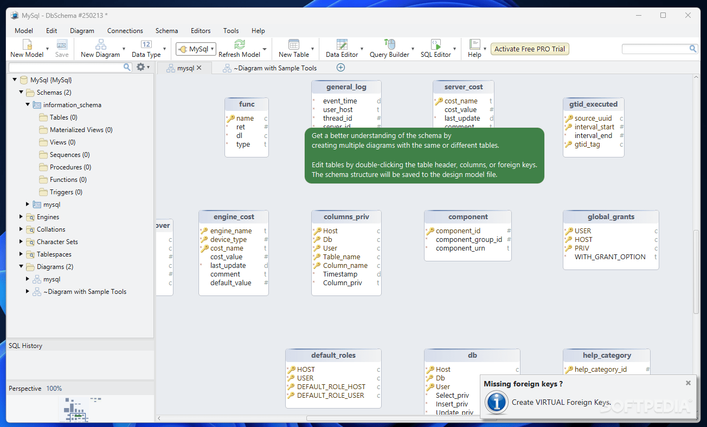The height and width of the screenshot is (427, 707).
Task: Open the tree settings gear menu
Action: [141, 67]
